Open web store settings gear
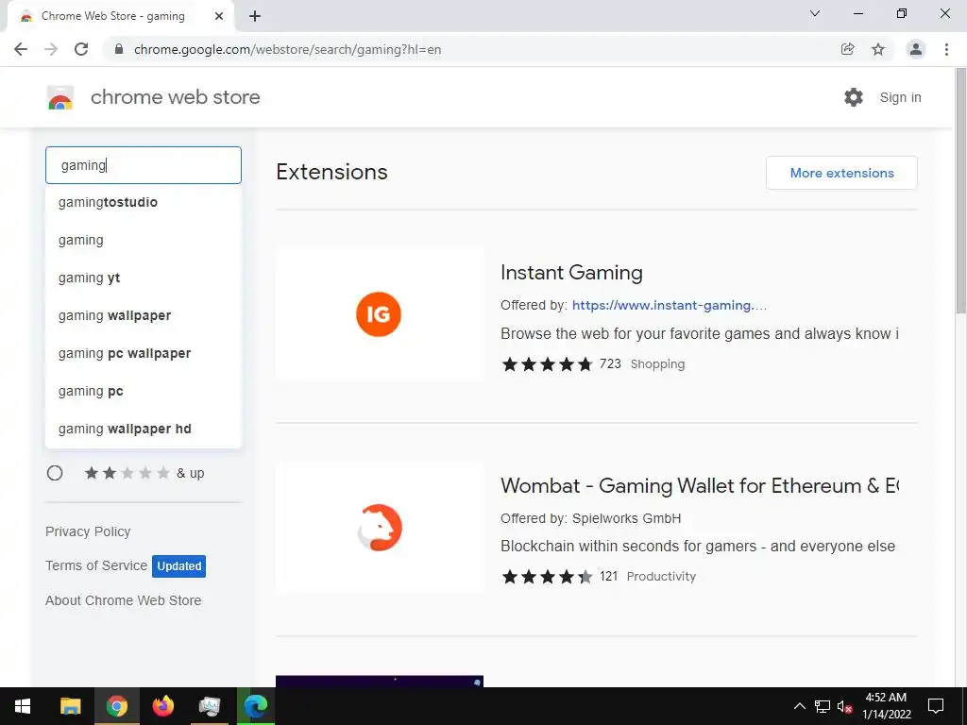This screenshot has height=725, width=967. coord(854,97)
